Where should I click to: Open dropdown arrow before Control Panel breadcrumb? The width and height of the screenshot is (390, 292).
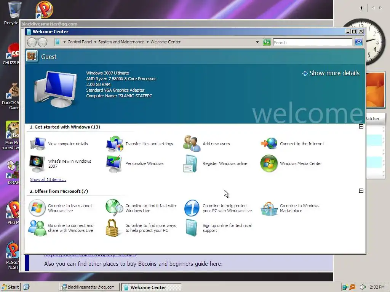click(64, 42)
